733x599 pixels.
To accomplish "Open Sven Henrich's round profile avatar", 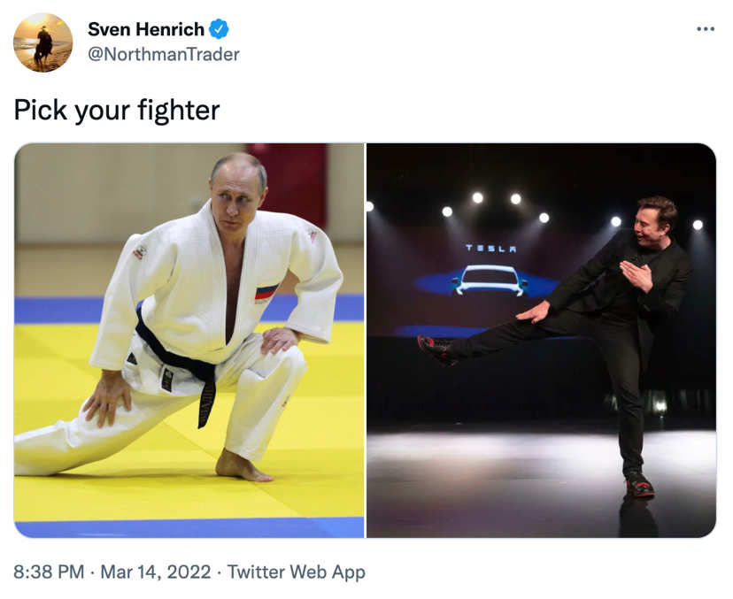I will click(x=43, y=42).
